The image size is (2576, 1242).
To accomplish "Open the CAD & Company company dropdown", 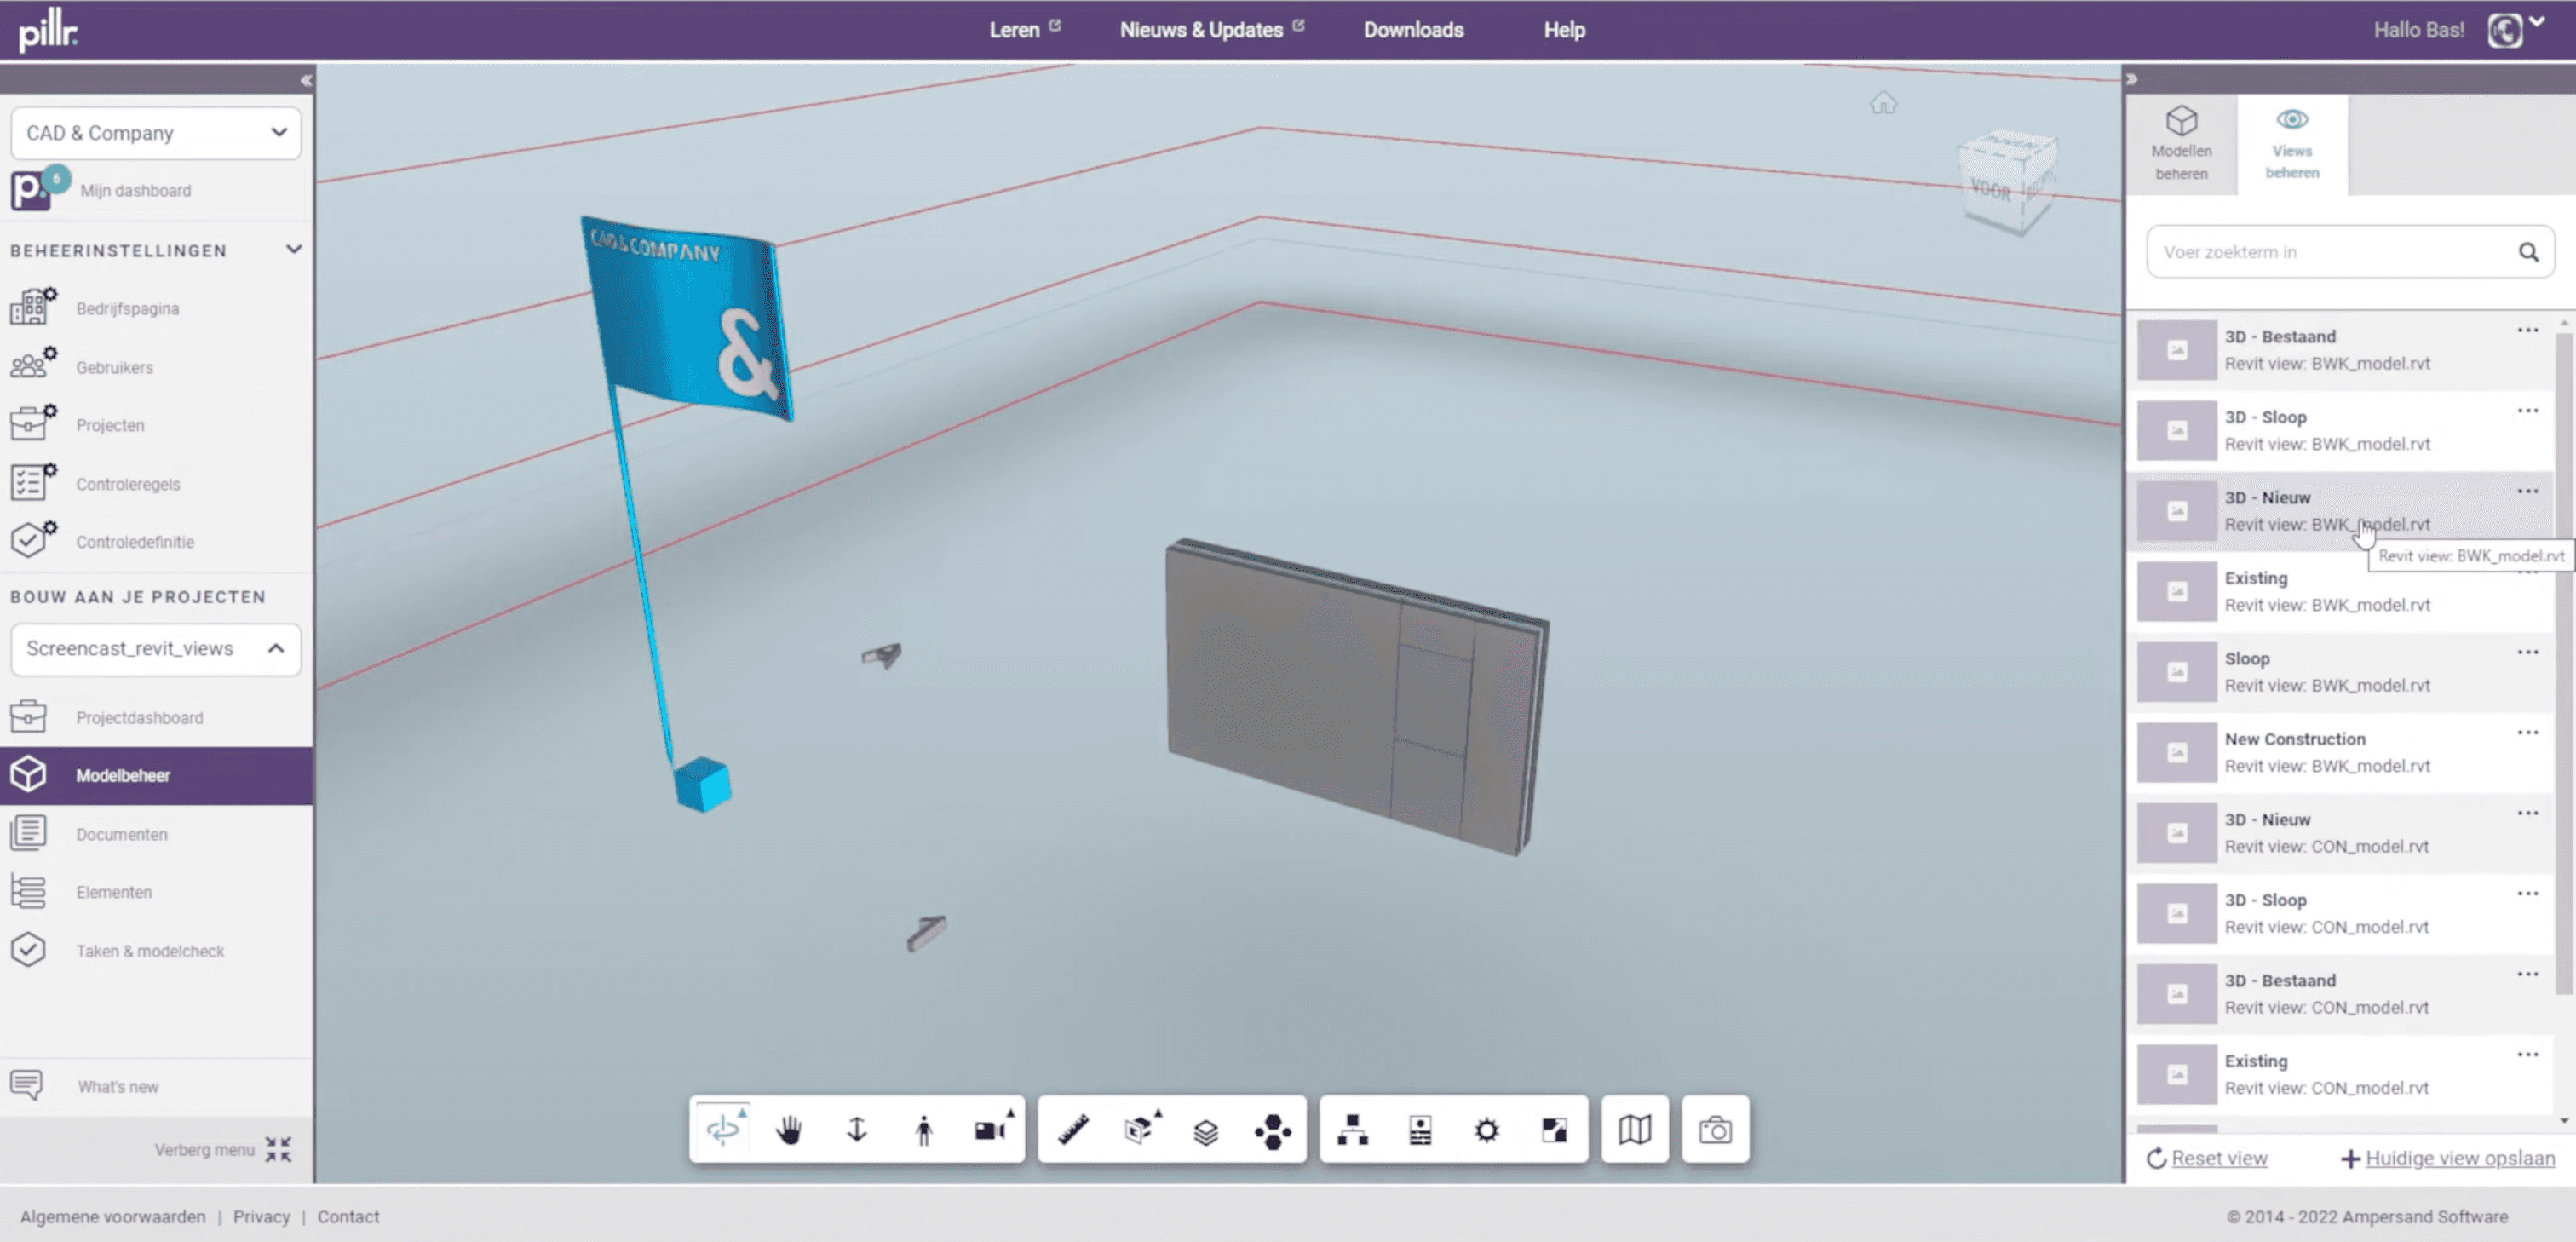I will click(156, 133).
